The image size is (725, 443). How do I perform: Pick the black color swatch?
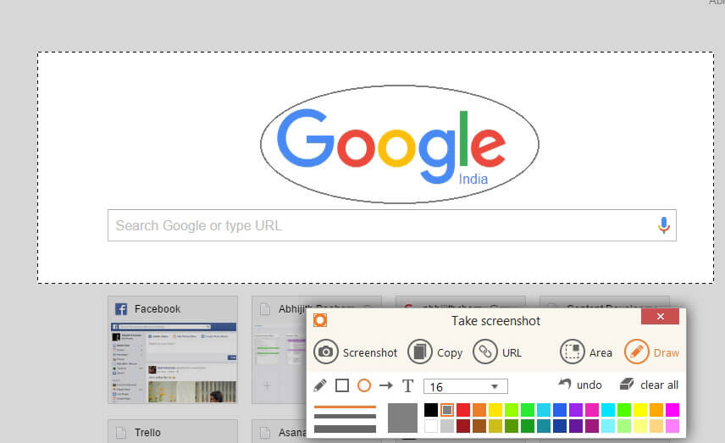coord(431,410)
